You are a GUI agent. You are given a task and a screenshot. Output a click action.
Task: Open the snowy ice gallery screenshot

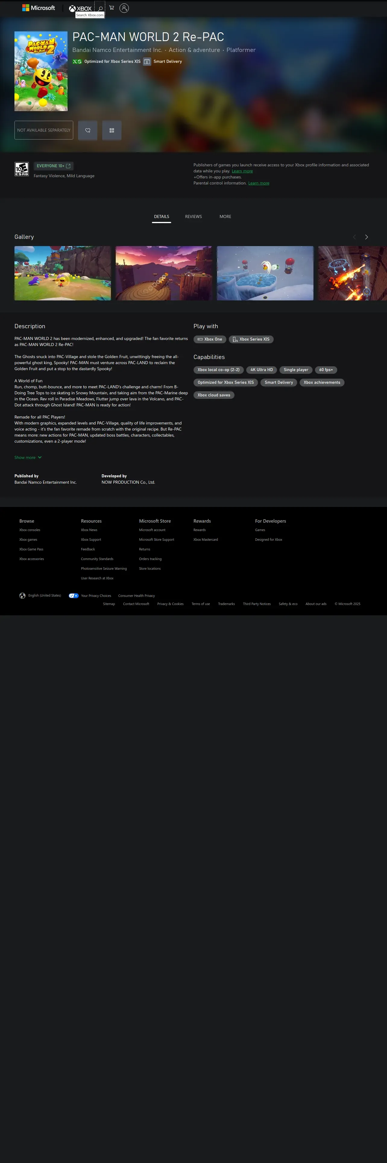tap(265, 273)
